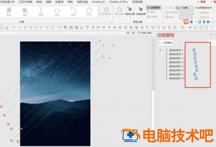Screen dimensions: 216x147
Task: Select animation item 直接连接符 16
Action: (177, 70)
